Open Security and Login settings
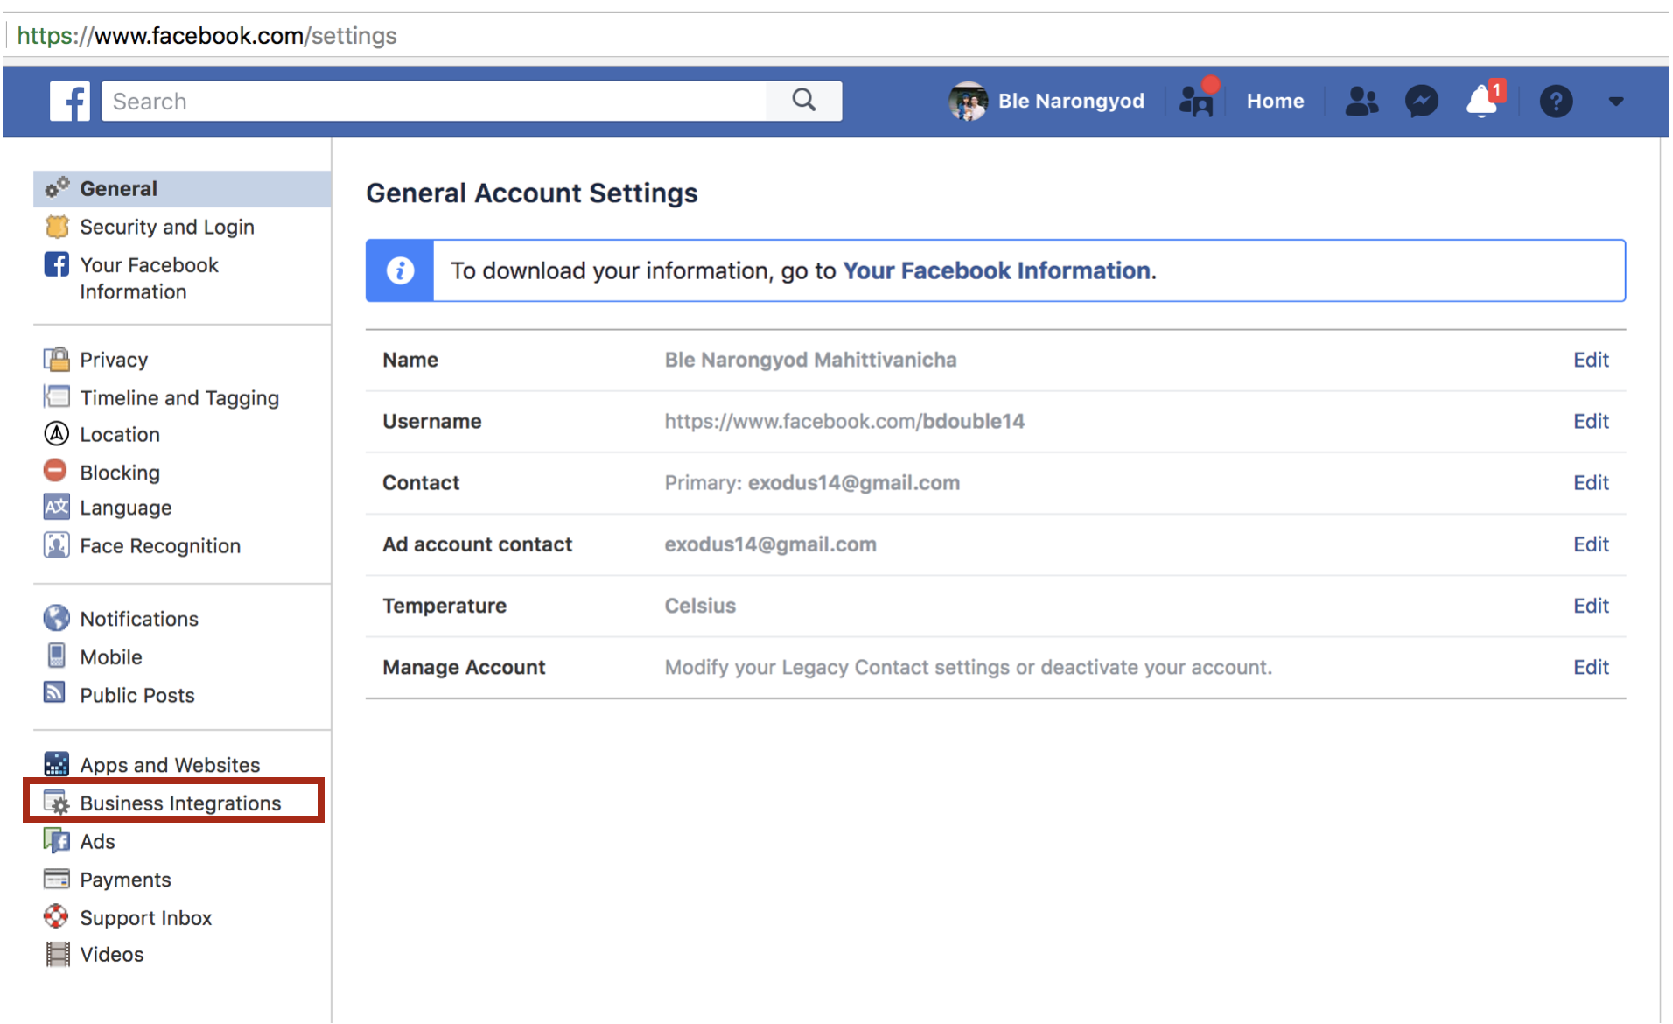The image size is (1673, 1024). click(167, 227)
